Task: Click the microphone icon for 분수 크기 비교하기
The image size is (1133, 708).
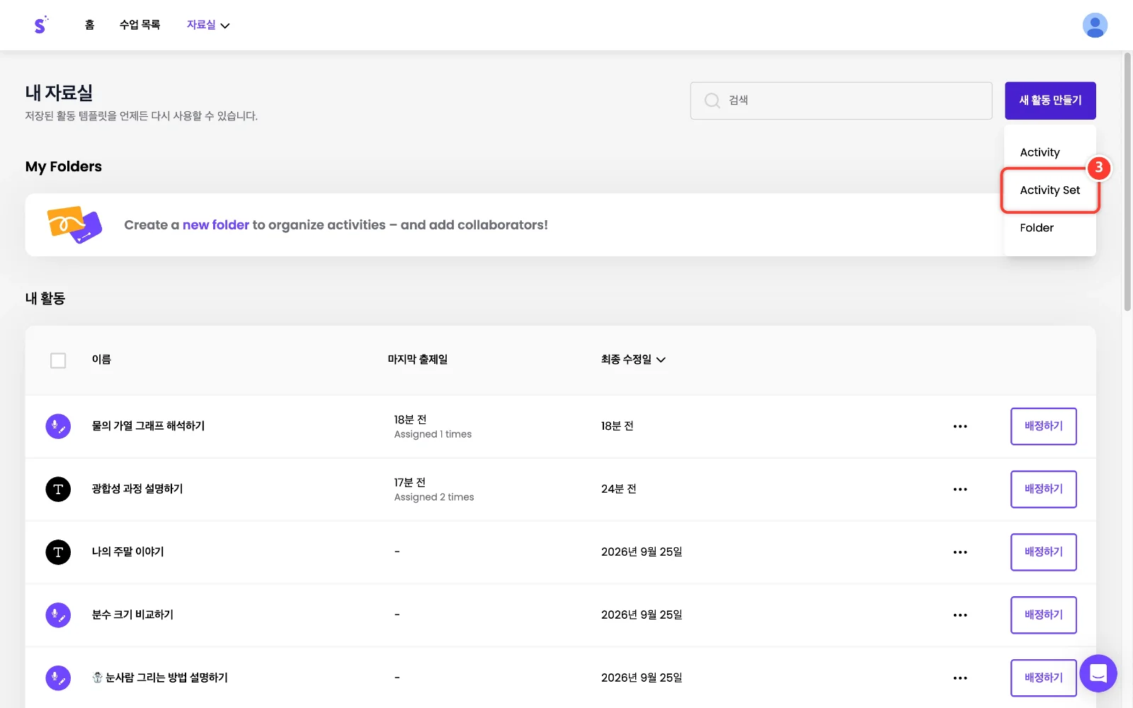Action: [58, 615]
